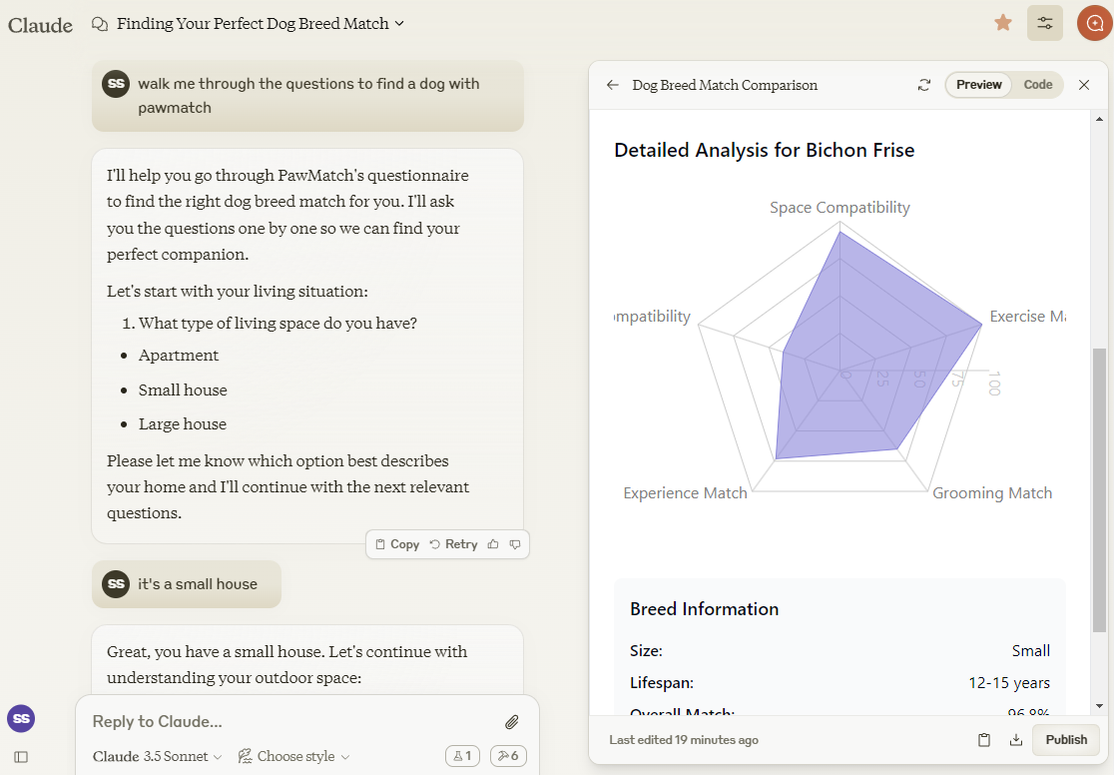The height and width of the screenshot is (775, 1114).
Task: Retry the assistant's response
Action: [x=453, y=544]
